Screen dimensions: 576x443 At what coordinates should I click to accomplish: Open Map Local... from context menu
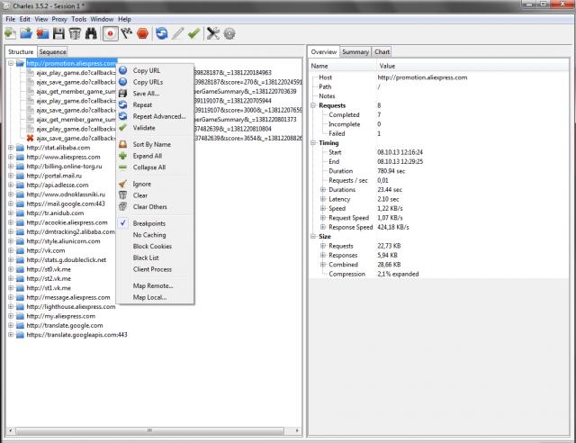tap(155, 297)
